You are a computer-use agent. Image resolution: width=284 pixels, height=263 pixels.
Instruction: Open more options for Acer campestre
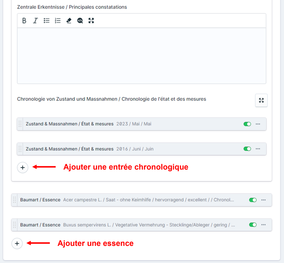click(x=263, y=200)
